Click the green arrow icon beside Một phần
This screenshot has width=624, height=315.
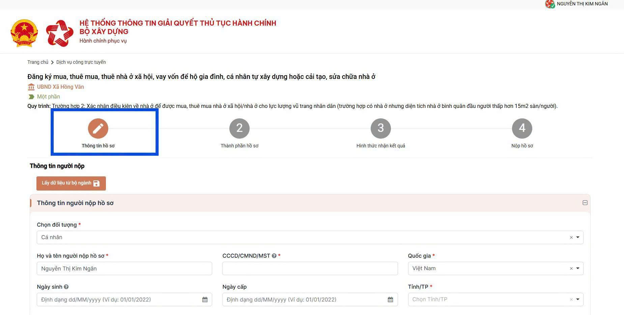[31, 97]
